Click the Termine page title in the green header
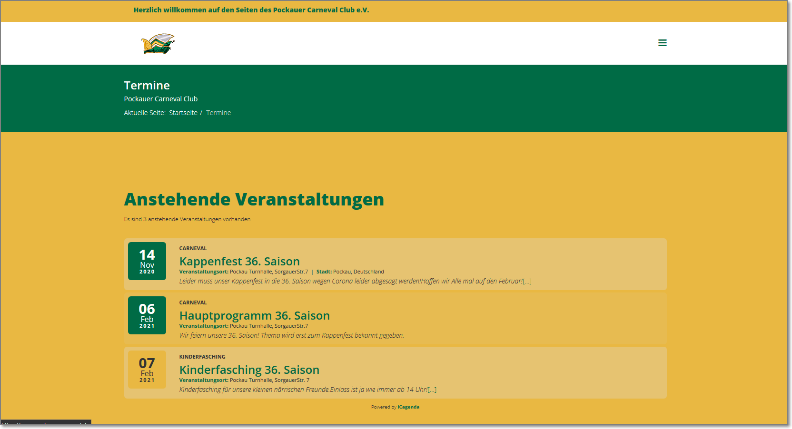 pos(147,86)
